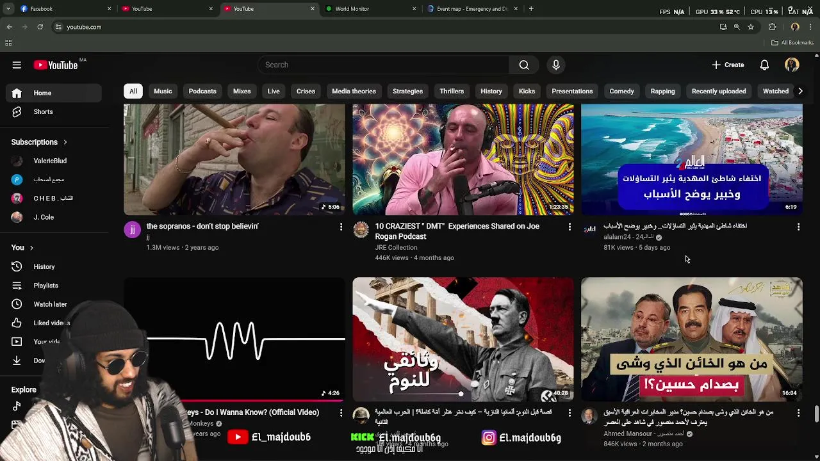This screenshot has height=461, width=820.
Task: Select the Podcasts filter chip
Action: pos(202,91)
